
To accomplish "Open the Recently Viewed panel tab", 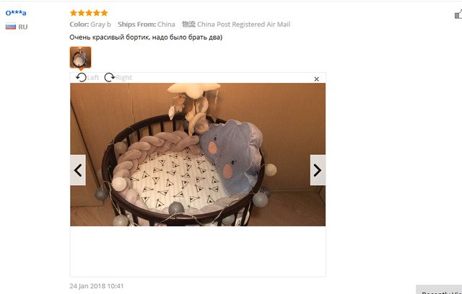I will tap(439, 290).
